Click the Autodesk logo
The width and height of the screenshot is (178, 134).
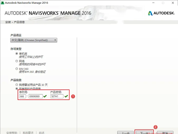pyautogui.click(x=161, y=13)
